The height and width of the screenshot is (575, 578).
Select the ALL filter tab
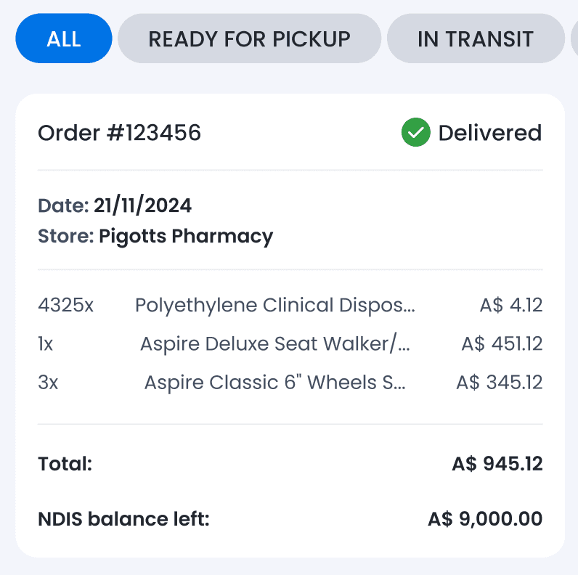pyautogui.click(x=64, y=38)
